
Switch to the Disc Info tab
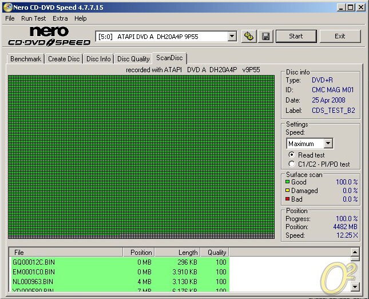point(98,59)
